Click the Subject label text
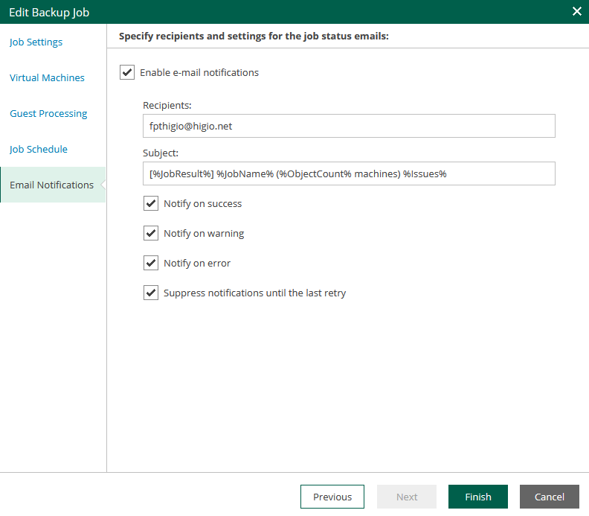Image resolution: width=589 pixels, height=516 pixels. coord(161,153)
